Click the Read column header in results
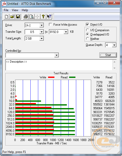The image size is (122, 156). point(109,77)
